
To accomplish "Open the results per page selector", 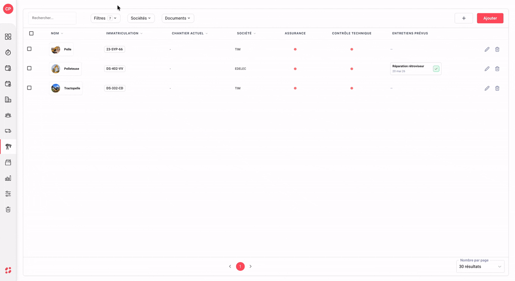I will [480, 266].
